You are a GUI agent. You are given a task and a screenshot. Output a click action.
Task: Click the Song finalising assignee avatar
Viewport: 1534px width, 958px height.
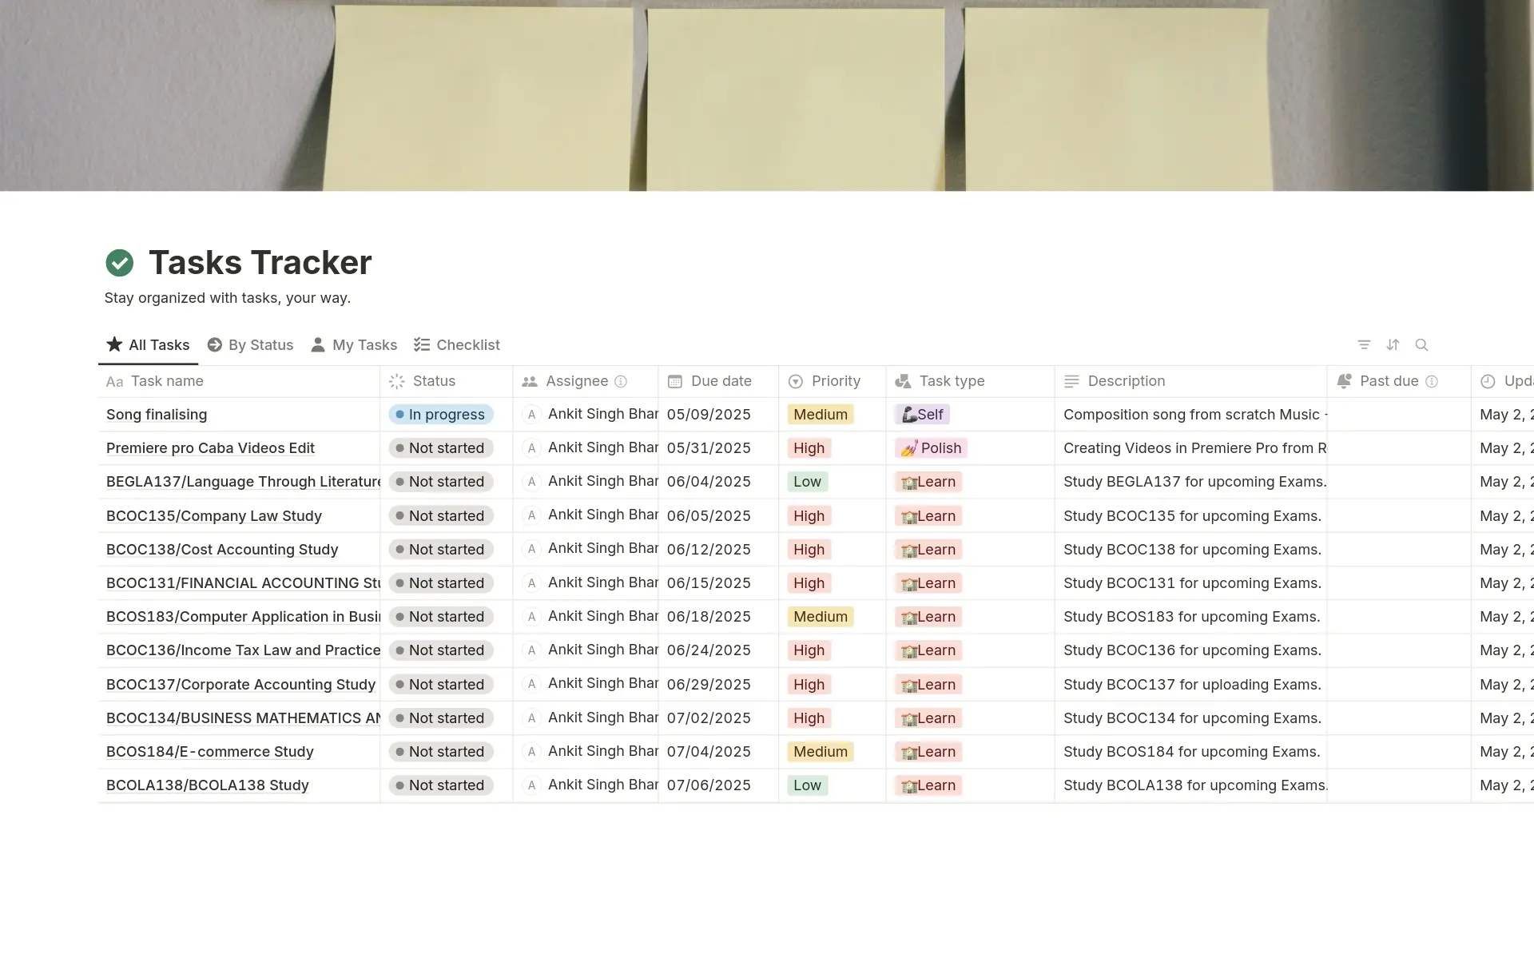click(531, 415)
